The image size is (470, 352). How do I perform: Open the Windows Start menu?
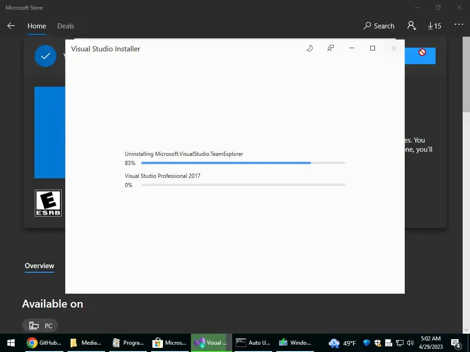point(11,343)
